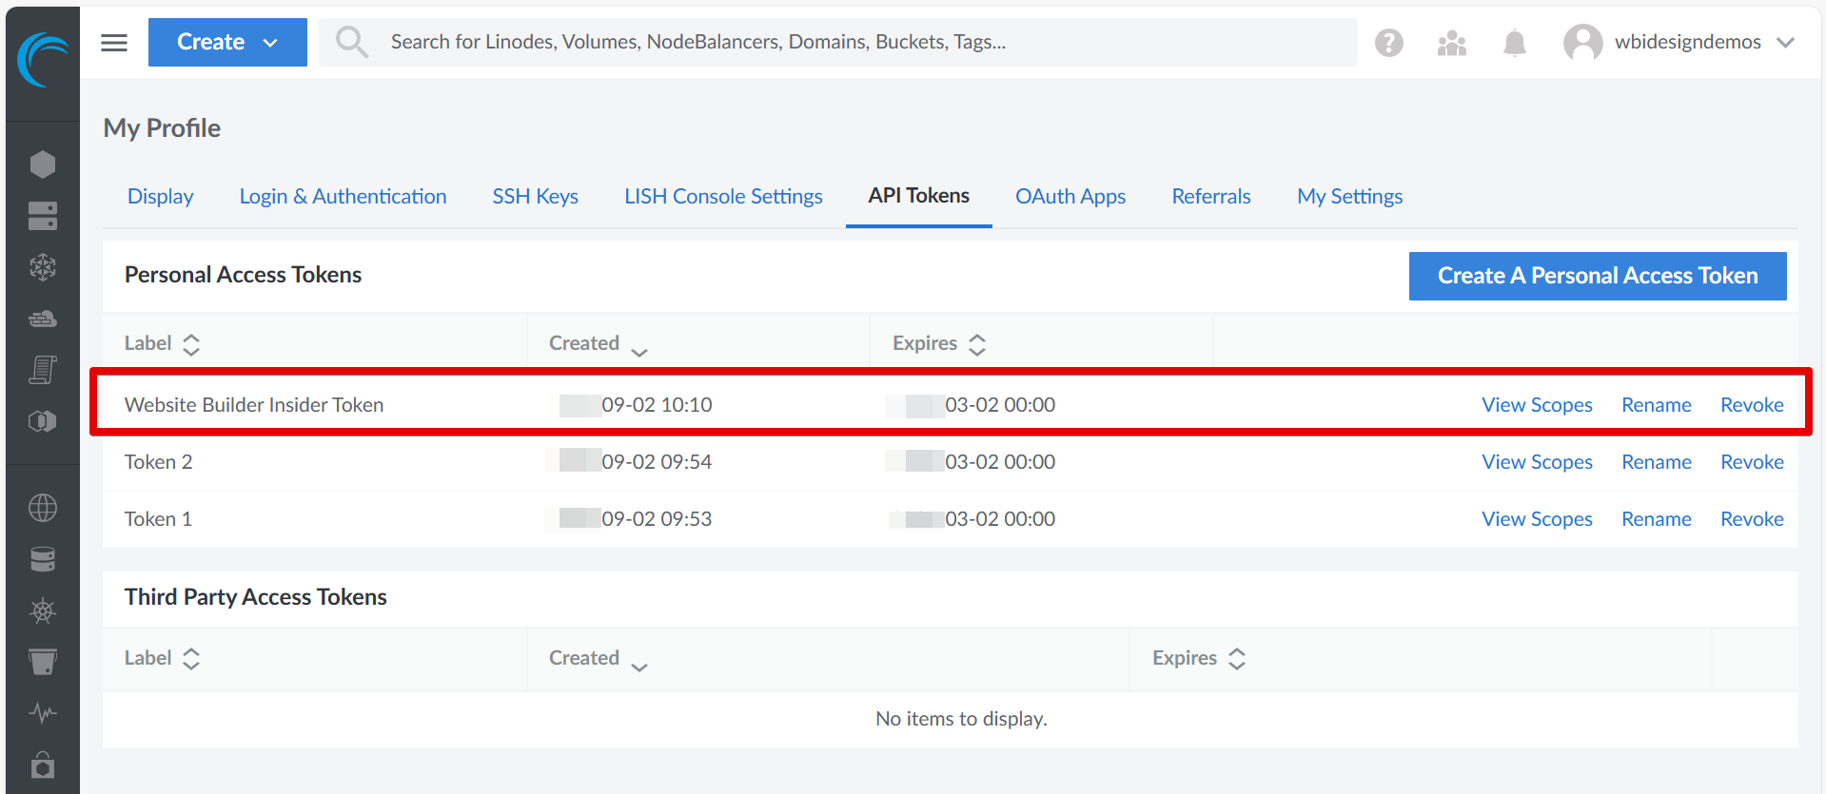
Task: Open Object Storage via the bucket icon
Action: click(42, 661)
